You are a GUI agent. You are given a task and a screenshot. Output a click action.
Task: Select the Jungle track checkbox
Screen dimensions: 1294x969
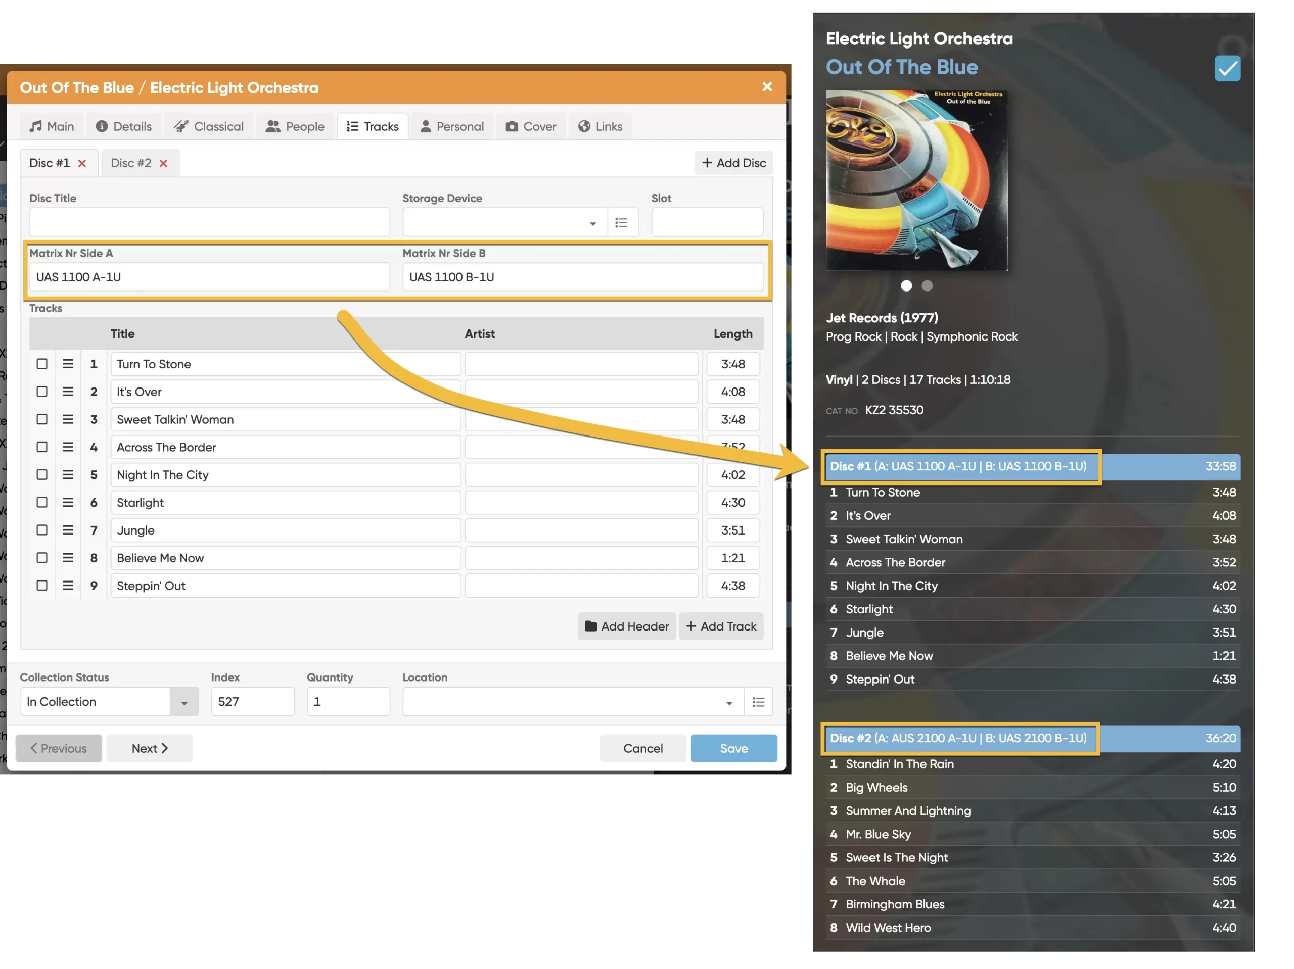[42, 530]
